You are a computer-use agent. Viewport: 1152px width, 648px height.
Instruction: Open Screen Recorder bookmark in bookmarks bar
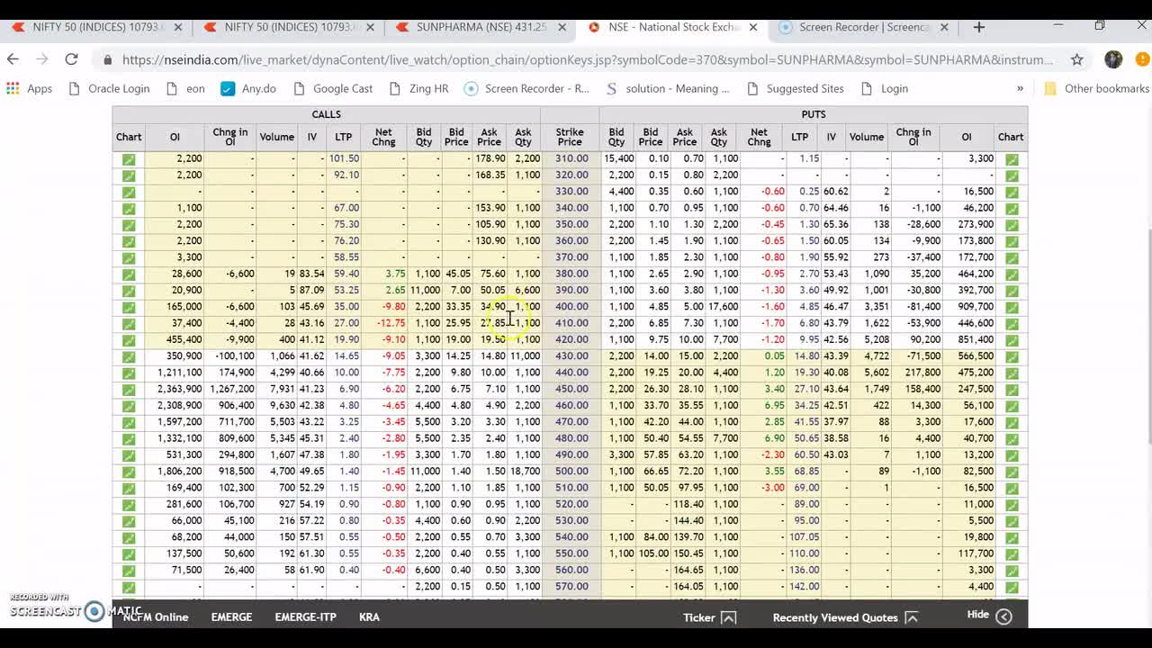(527, 88)
